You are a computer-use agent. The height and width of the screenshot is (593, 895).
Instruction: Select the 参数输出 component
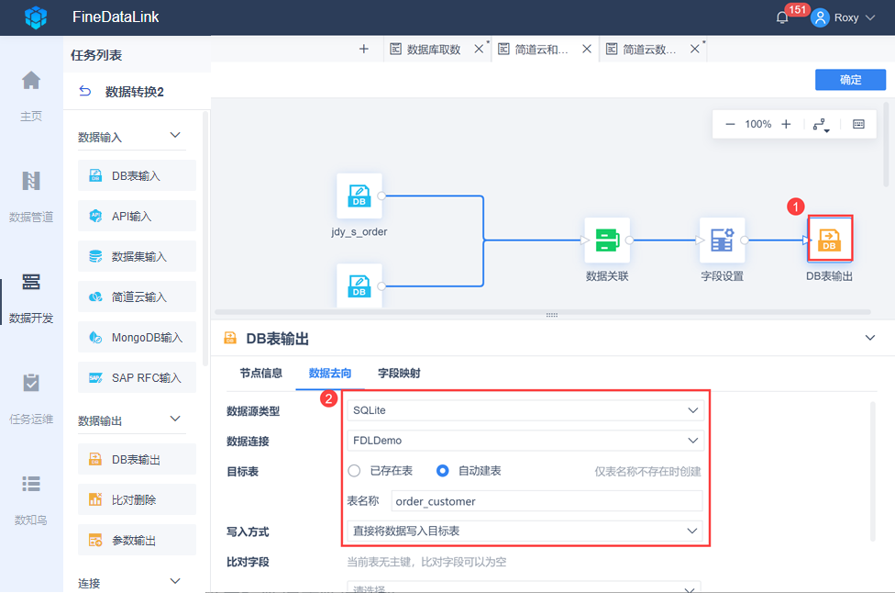[x=137, y=540]
